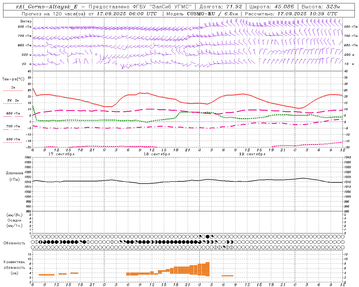Click the 500 м wind level label on left

pos(27,55)
